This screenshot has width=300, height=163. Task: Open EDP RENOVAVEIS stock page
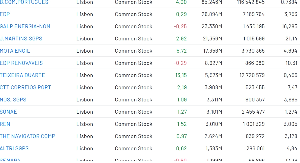pos(21,63)
